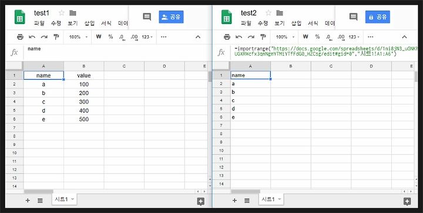Open more toolbar options in test1

point(163,37)
